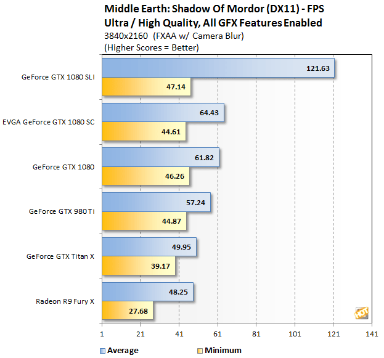
Task: Click the Radeon R9 Fury X label
Action: click(x=65, y=301)
